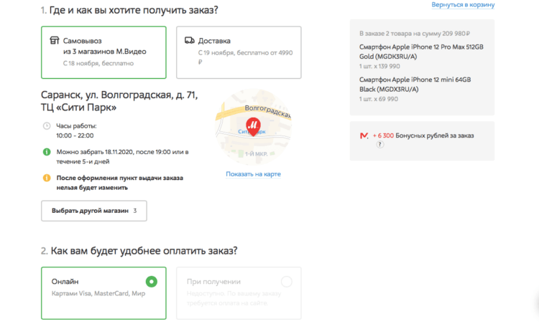
Task: Click the clock icon beside Часы работы
Action: [47, 126]
